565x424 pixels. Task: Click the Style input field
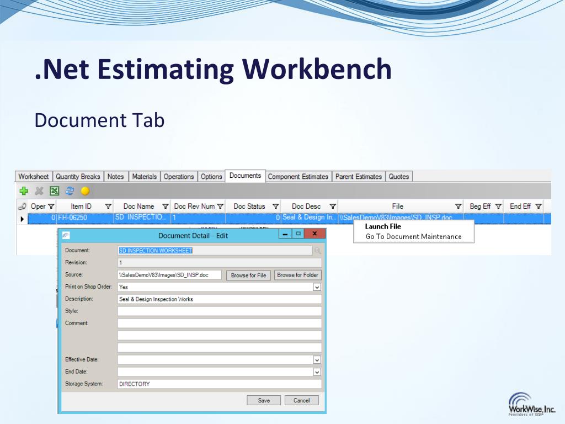click(220, 311)
